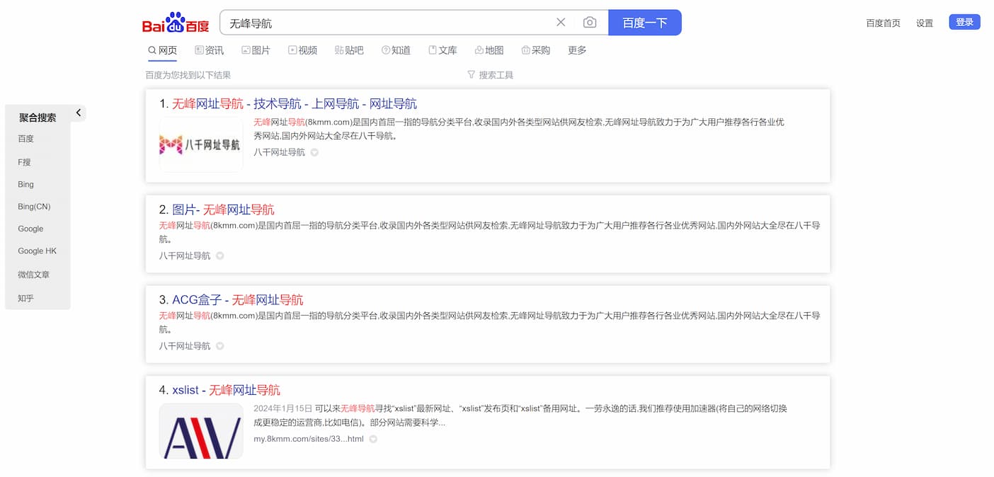Open result 1 无峰网址导航 - 技术导航 title

coord(294,104)
